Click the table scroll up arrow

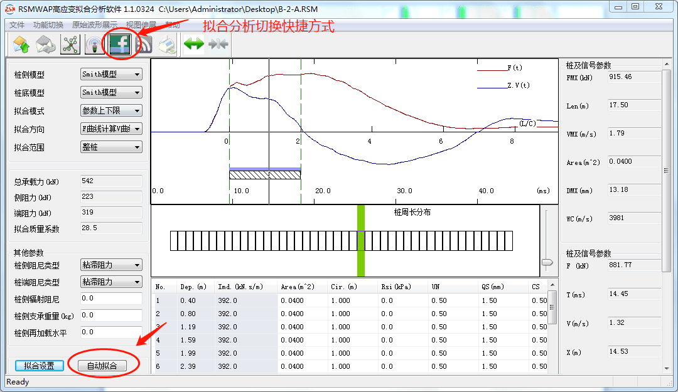click(552, 285)
